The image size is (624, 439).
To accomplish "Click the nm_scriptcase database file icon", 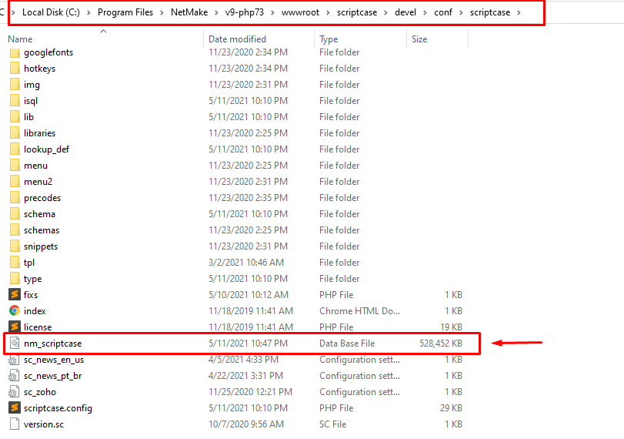I will point(15,343).
